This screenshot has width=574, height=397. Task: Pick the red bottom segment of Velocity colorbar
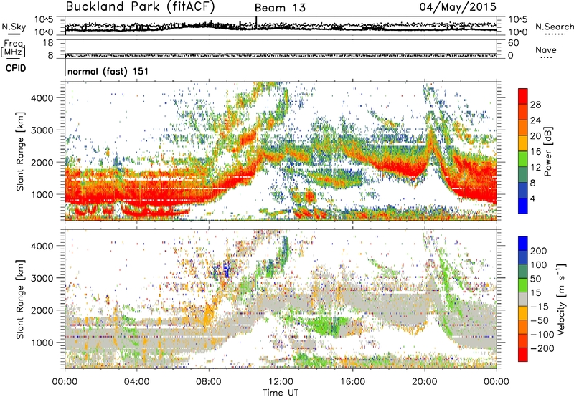(523, 355)
